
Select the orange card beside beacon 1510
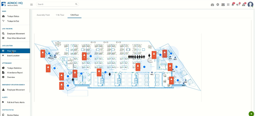(x=170, y=67)
